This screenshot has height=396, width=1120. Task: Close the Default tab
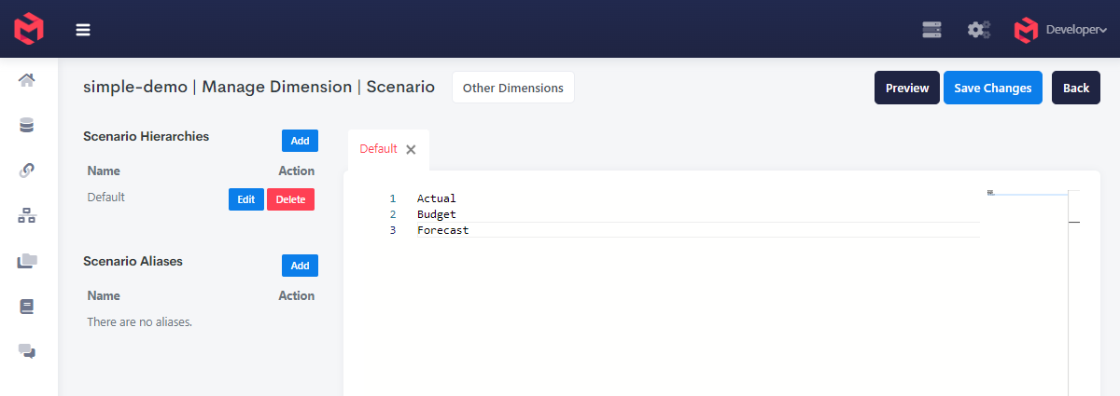point(411,150)
